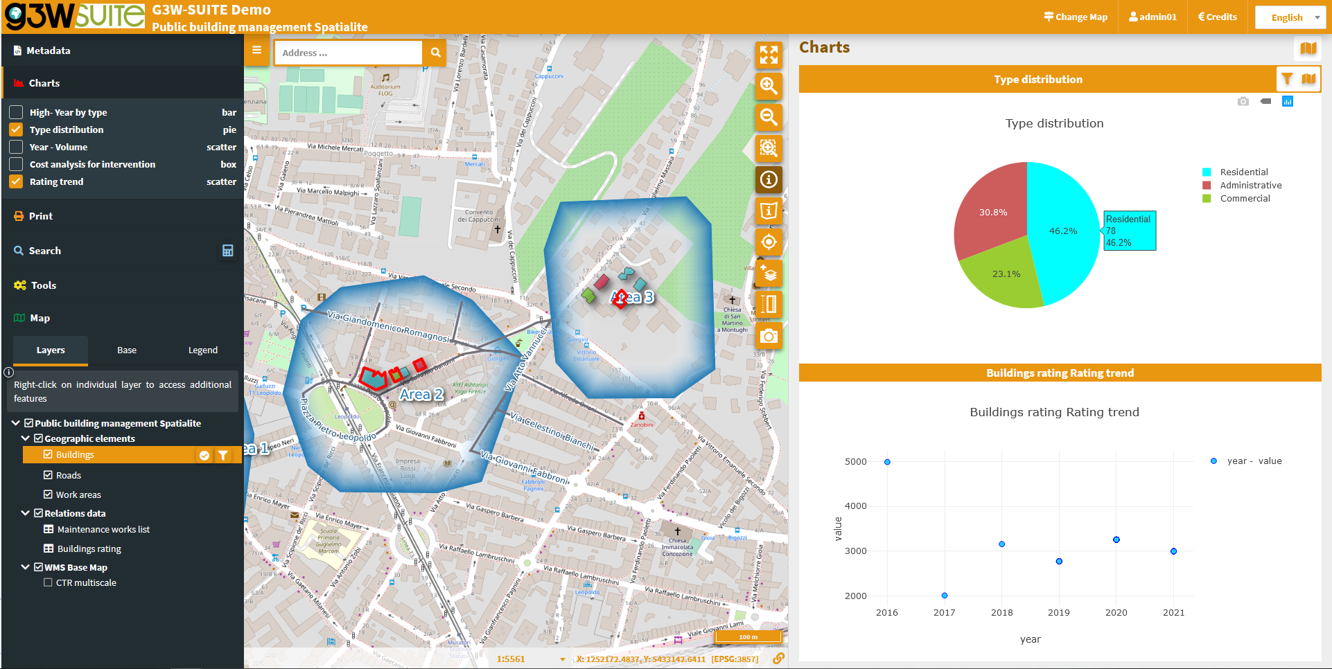This screenshot has width=1332, height=669.
Task: Click the info circle icon above layer hint
Action: pos(8,372)
